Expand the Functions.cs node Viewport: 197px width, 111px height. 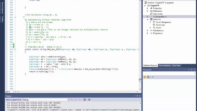coord(148,31)
